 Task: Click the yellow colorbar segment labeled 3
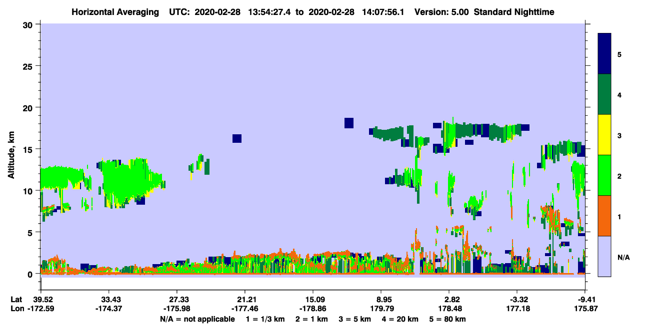pos(604,135)
